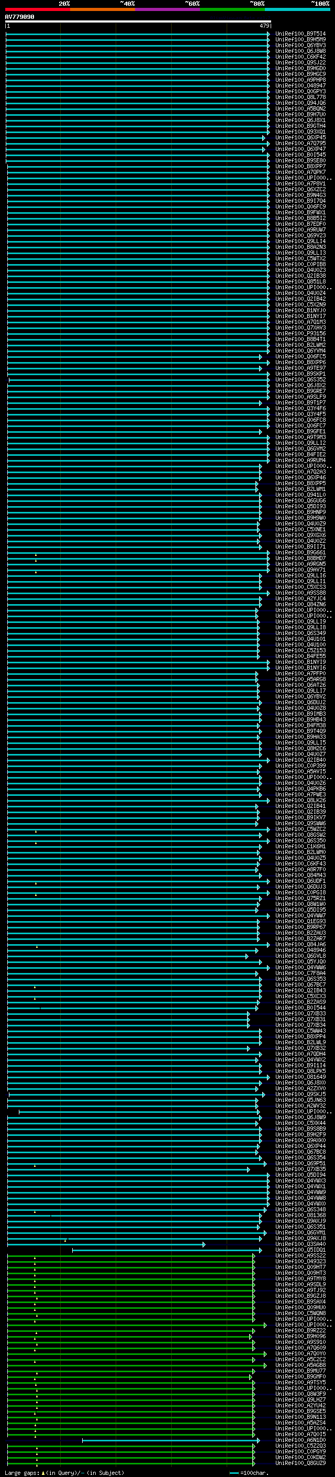Click the green ~80% identity legend segment
The width and height of the screenshot is (335, 1477).
[232, 10]
